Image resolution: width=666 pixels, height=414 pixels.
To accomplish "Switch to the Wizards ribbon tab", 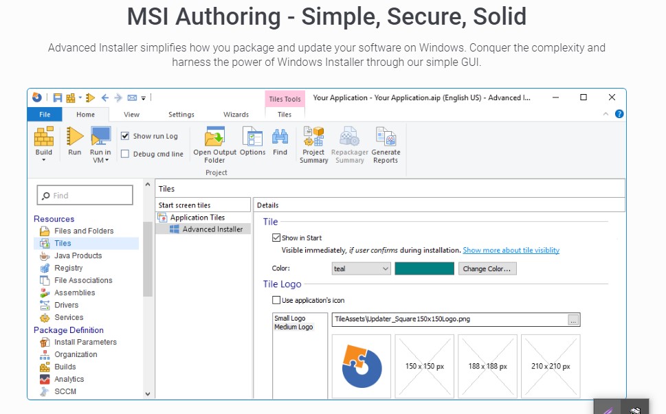I will click(x=236, y=115).
